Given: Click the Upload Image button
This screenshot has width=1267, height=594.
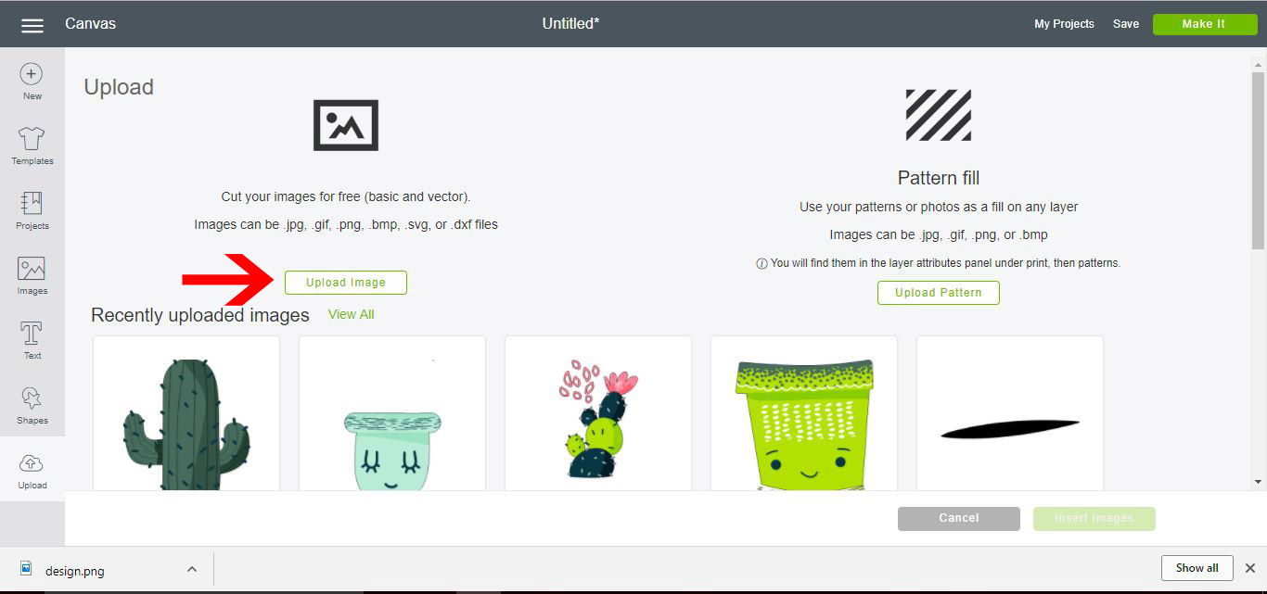Looking at the screenshot, I should click(346, 283).
